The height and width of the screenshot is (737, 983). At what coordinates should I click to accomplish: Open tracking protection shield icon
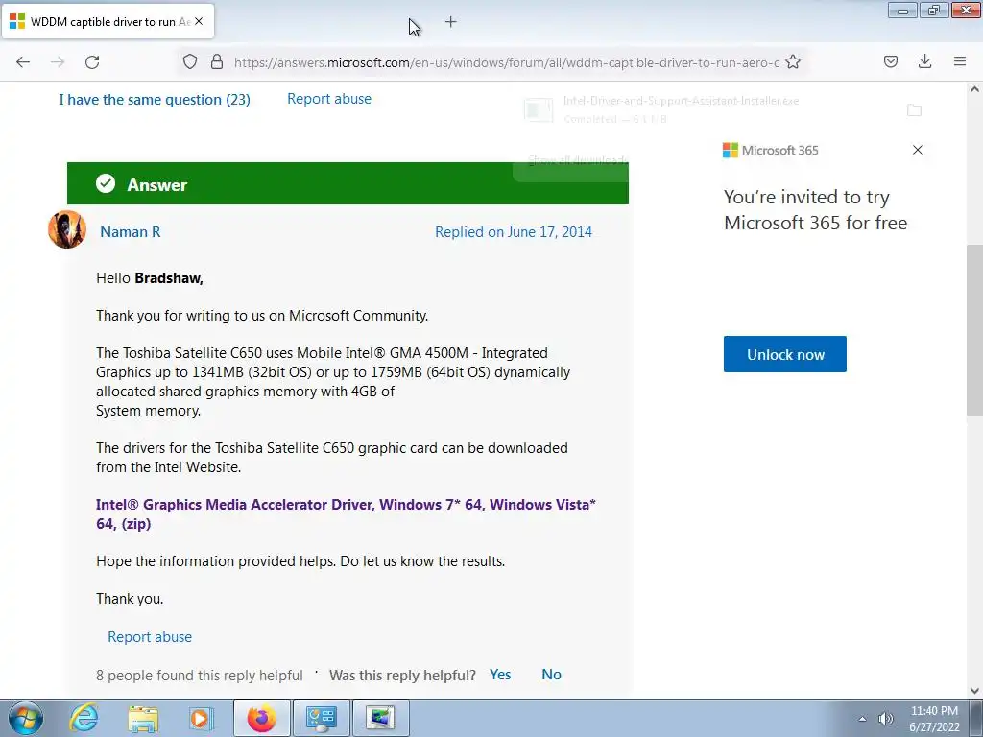coord(190,62)
